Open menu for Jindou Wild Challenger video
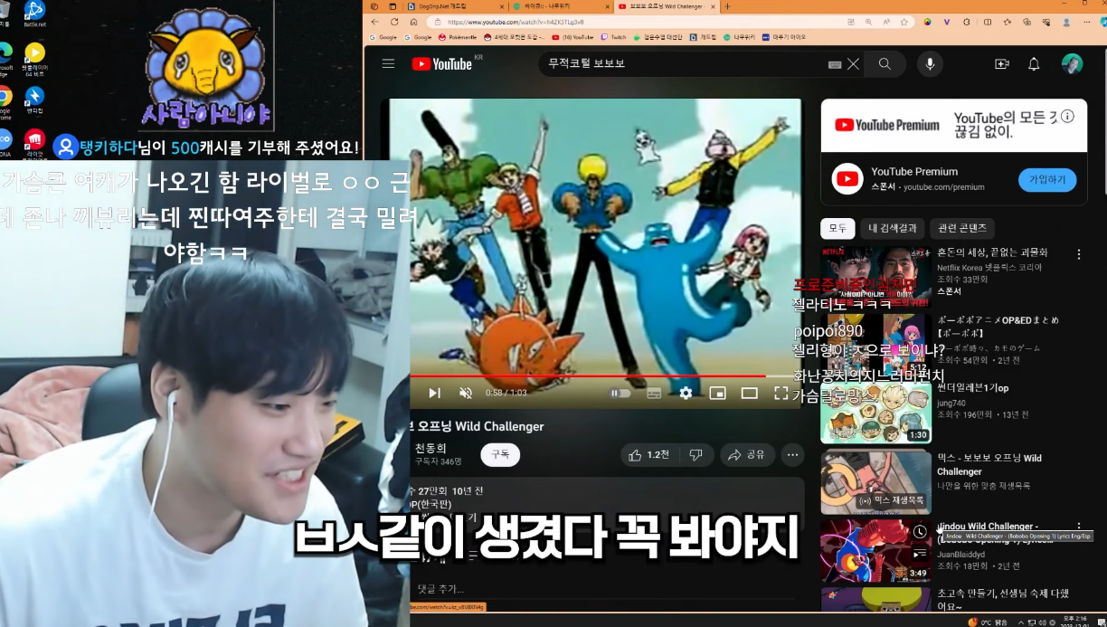 [x=1079, y=527]
